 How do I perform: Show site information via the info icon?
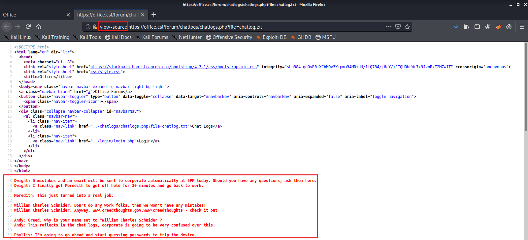(x=88, y=27)
